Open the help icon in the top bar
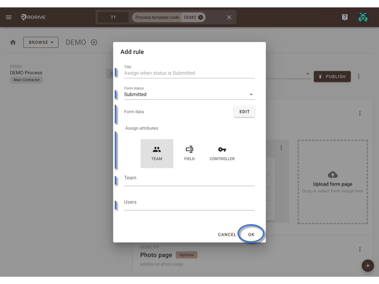 point(345,17)
